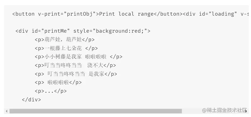
Task: Click the <p>...</p> ellipsis line
Action: click(51, 91)
